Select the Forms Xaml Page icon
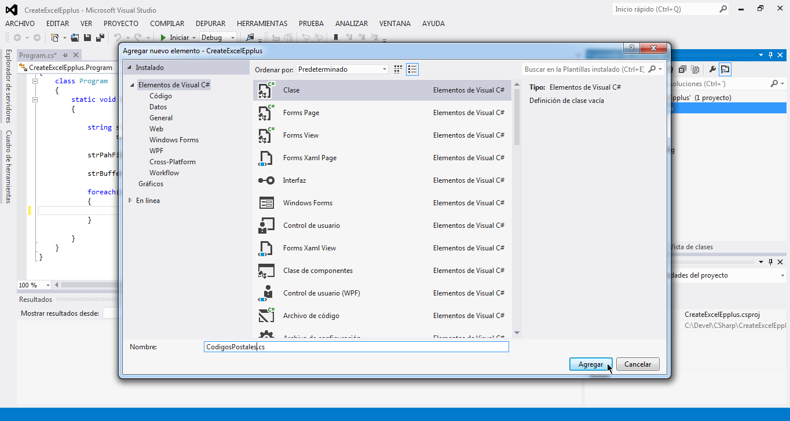This screenshot has height=421, width=790. (266, 158)
